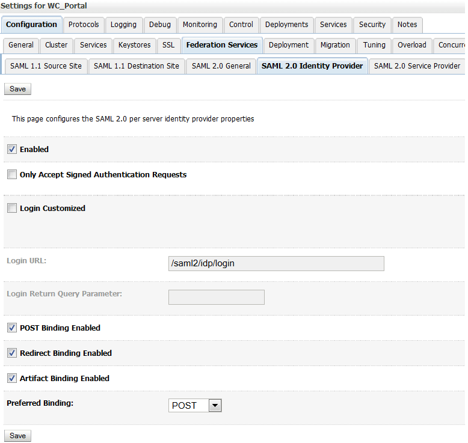The height and width of the screenshot is (443, 468).
Task: Go to the Migration sub-tab
Action: (335, 45)
